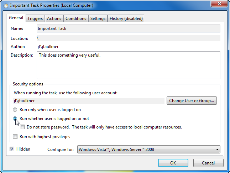Confirm changes with the OK button

coord(173,163)
